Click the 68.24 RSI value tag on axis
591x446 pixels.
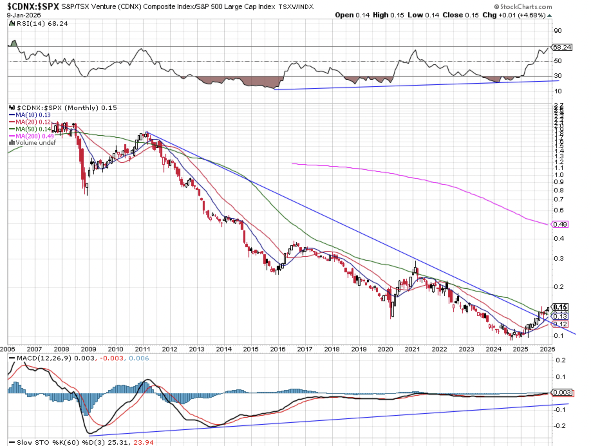click(x=562, y=47)
